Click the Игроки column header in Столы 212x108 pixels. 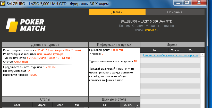point(43,105)
